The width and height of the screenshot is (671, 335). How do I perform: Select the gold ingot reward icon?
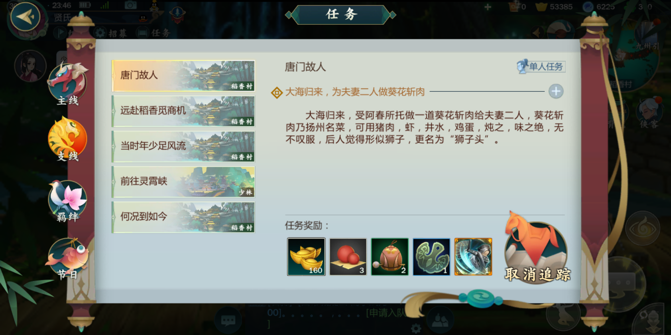click(x=306, y=257)
